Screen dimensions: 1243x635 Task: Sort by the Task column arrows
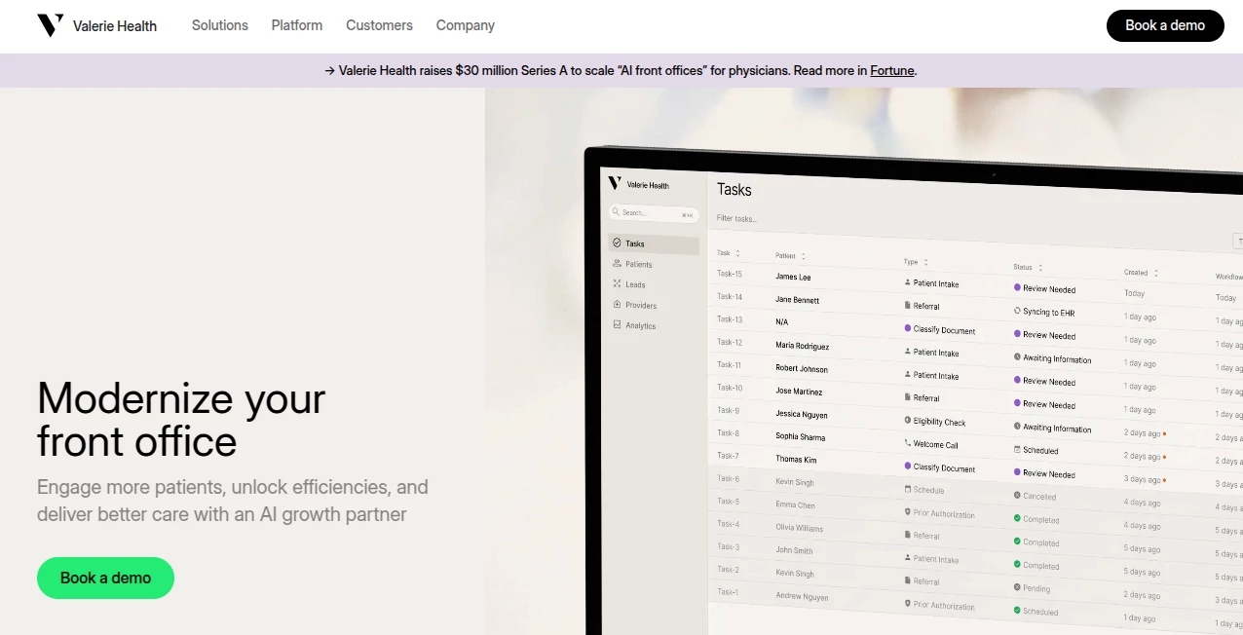coord(737,253)
